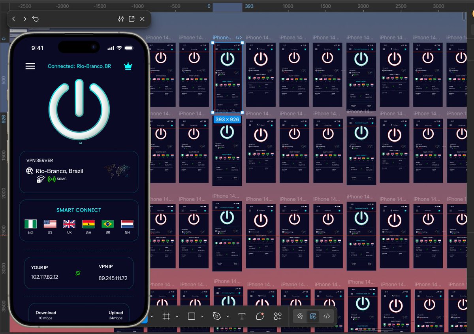
Task: Switch to Draw mode
Action: (300, 316)
